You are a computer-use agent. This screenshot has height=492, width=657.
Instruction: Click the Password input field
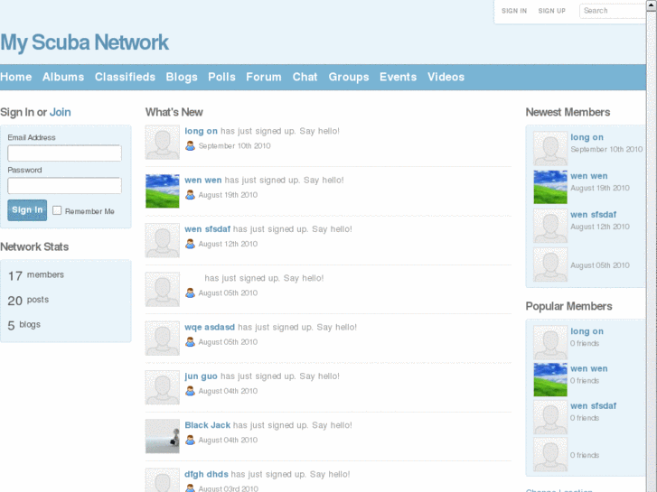tap(64, 185)
